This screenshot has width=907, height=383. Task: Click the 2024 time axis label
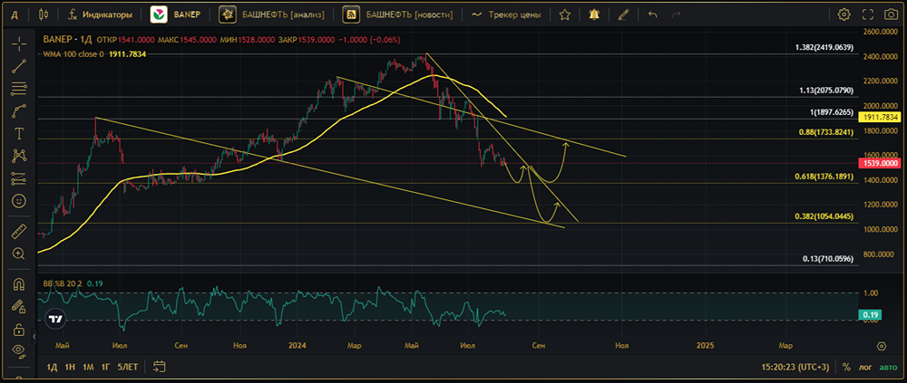297,346
